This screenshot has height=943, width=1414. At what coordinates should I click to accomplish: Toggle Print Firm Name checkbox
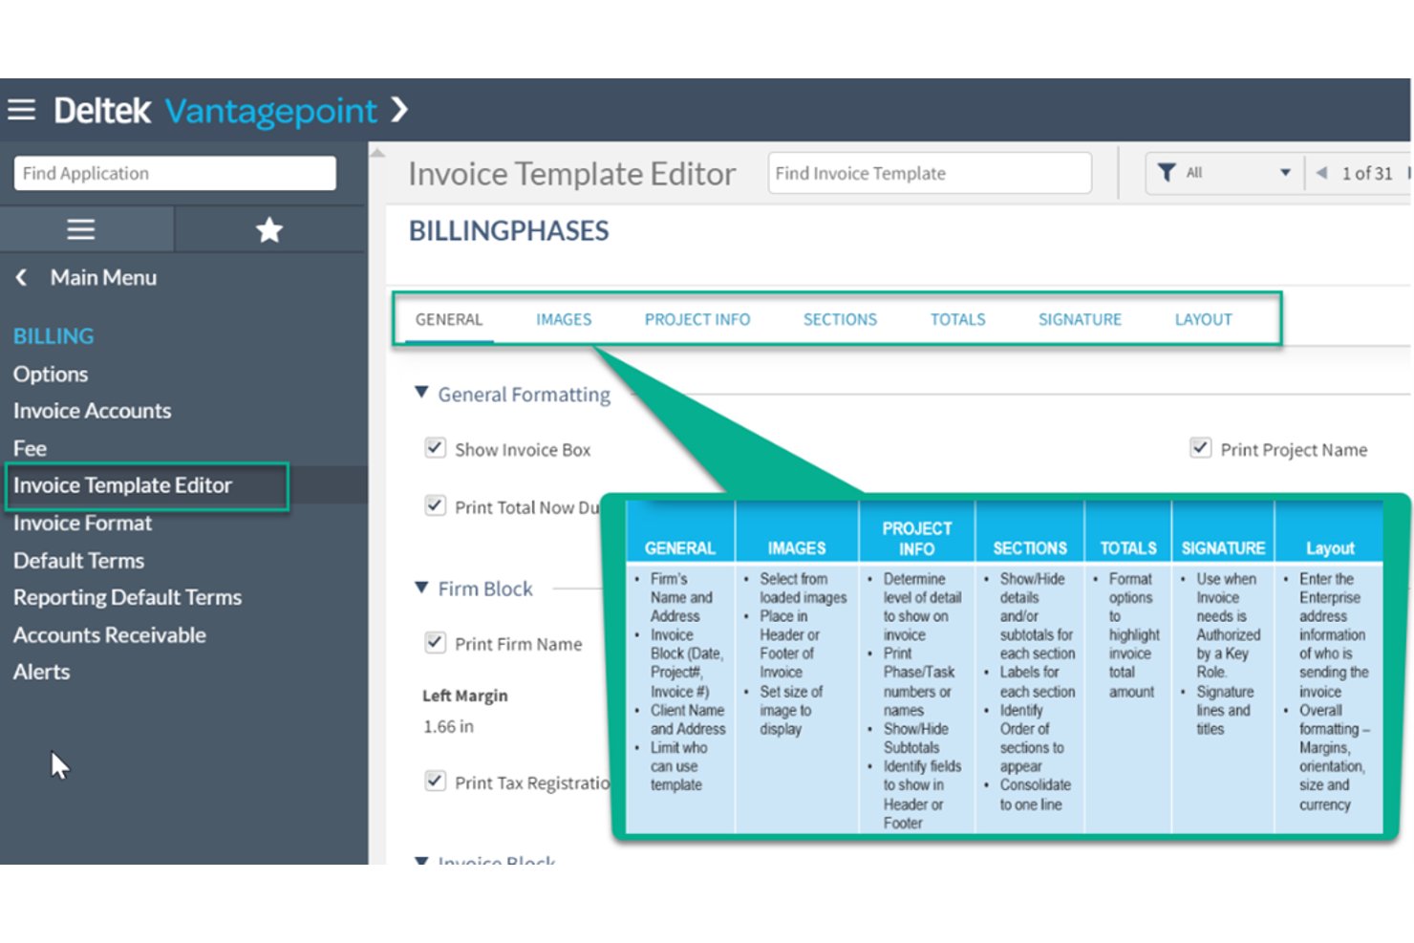(436, 642)
